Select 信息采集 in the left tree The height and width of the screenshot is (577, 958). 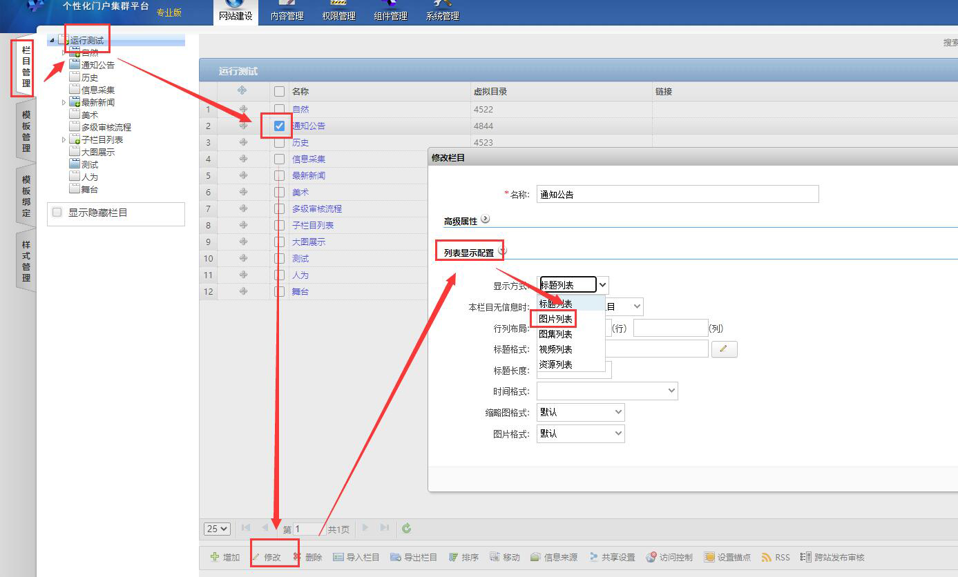(97, 90)
